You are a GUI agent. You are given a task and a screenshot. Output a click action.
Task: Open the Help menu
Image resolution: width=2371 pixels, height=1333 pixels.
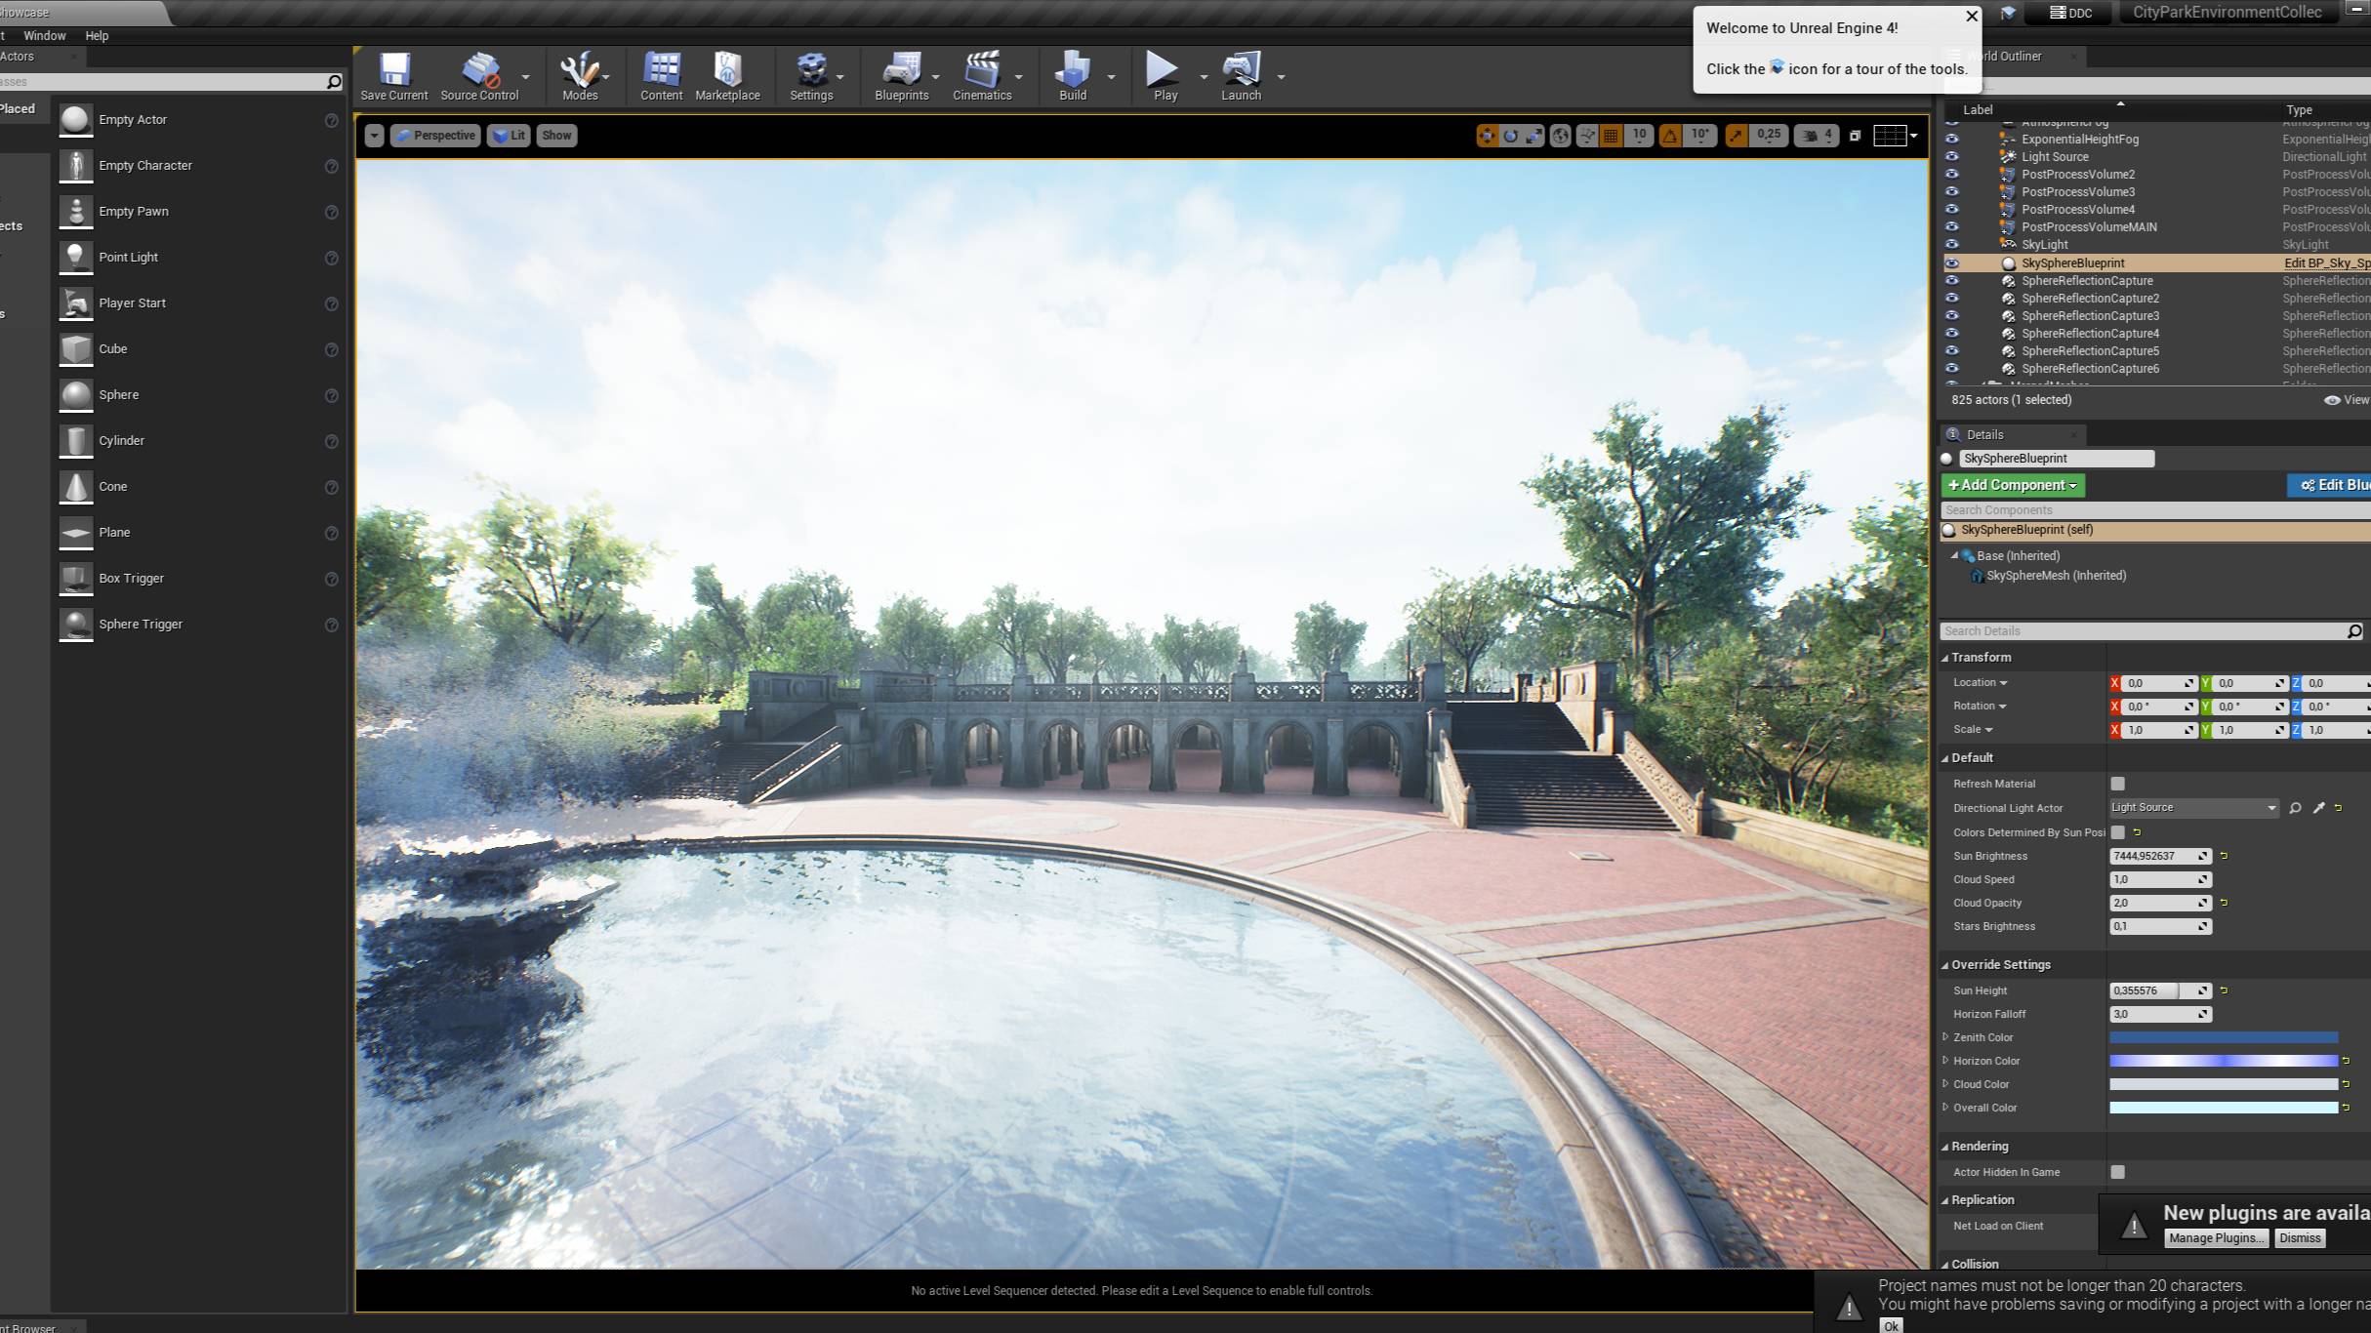coord(97,36)
